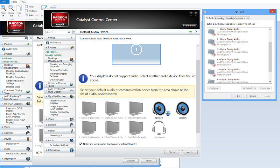Click the Zoom in icon in the ribbon
Screen dimensions: 280x168
coord(3,8)
